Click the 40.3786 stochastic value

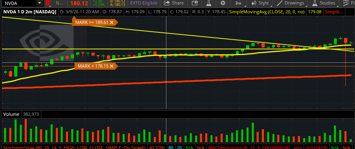click(157, 148)
